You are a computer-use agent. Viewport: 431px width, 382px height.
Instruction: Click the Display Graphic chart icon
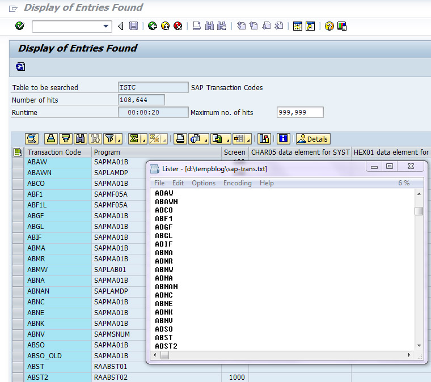[x=264, y=139]
